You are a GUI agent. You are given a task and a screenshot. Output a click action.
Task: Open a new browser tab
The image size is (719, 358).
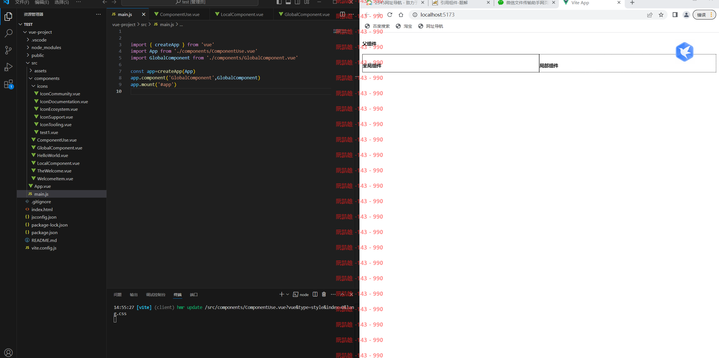tap(632, 3)
